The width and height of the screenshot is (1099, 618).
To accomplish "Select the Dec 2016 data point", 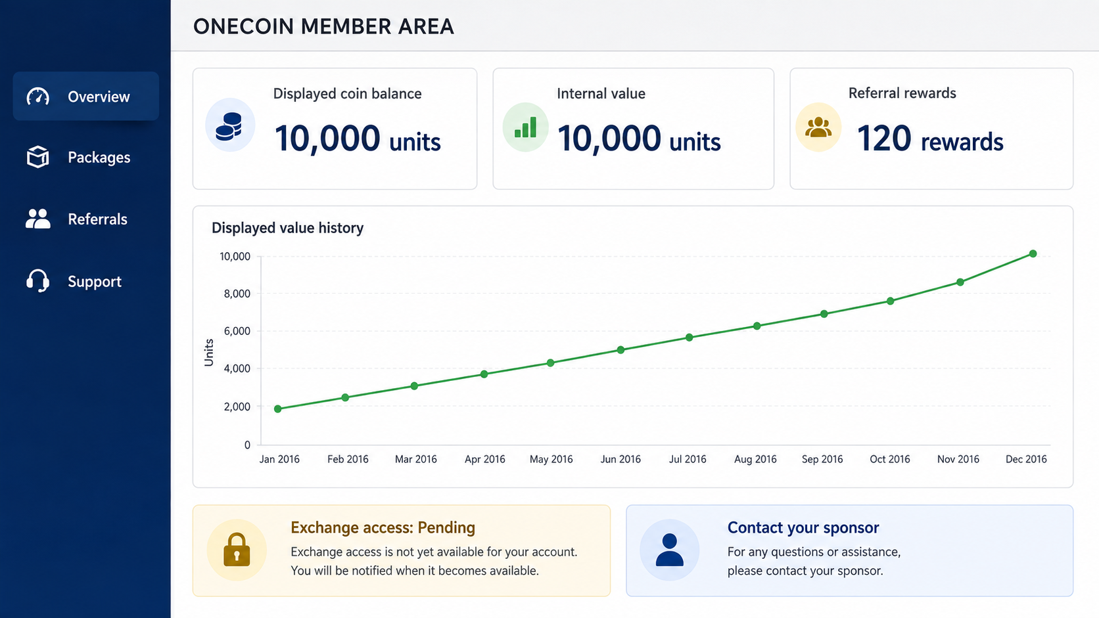I will [1033, 254].
